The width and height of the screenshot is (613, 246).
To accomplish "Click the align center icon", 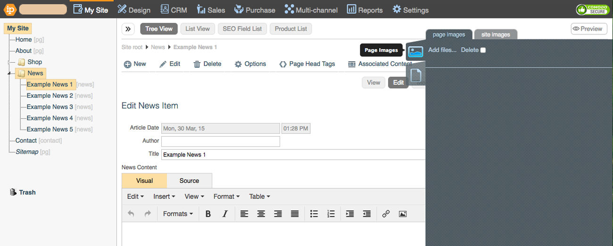I will click(x=261, y=214).
